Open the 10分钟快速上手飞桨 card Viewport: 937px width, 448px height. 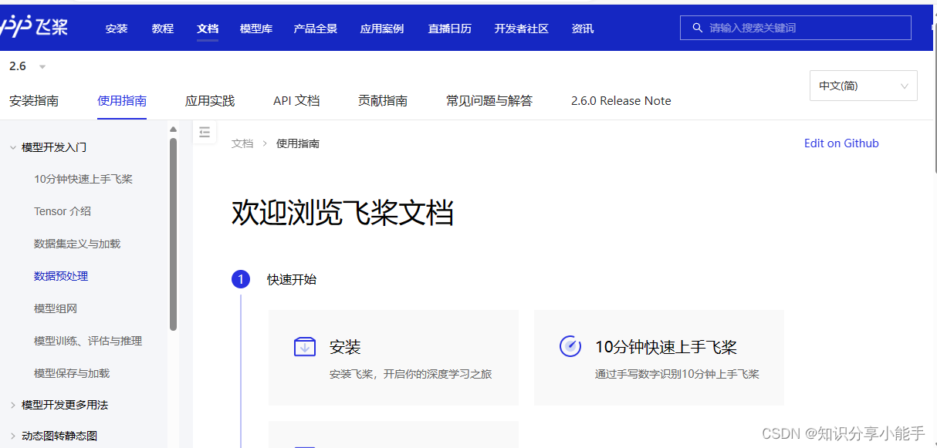coord(659,358)
